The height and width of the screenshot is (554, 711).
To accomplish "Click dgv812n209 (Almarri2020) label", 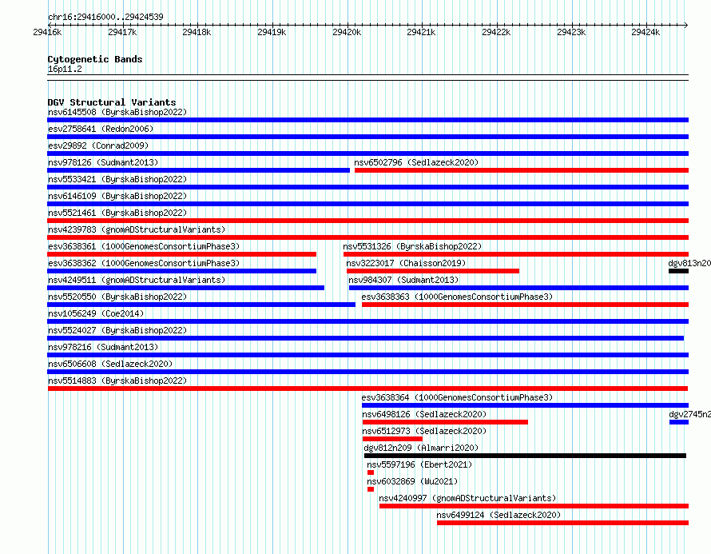I will (x=421, y=448).
